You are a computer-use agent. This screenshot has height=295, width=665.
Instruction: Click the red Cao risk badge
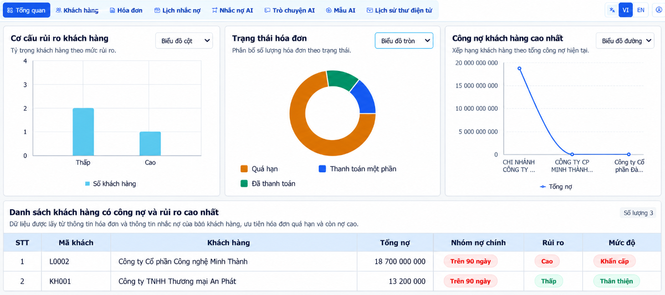click(547, 261)
